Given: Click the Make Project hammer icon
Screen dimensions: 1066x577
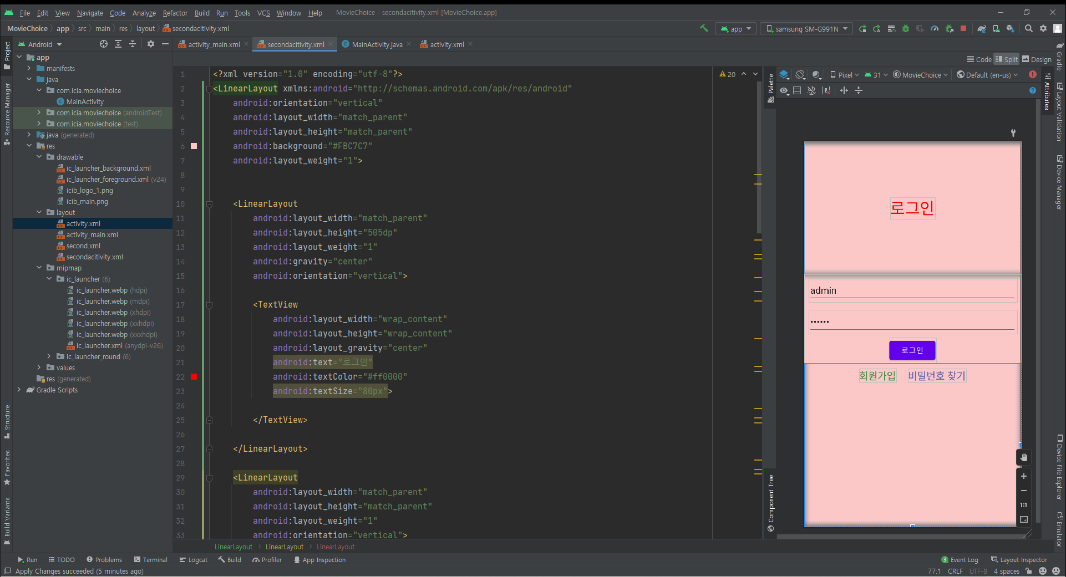Looking at the screenshot, I should click(x=704, y=28).
